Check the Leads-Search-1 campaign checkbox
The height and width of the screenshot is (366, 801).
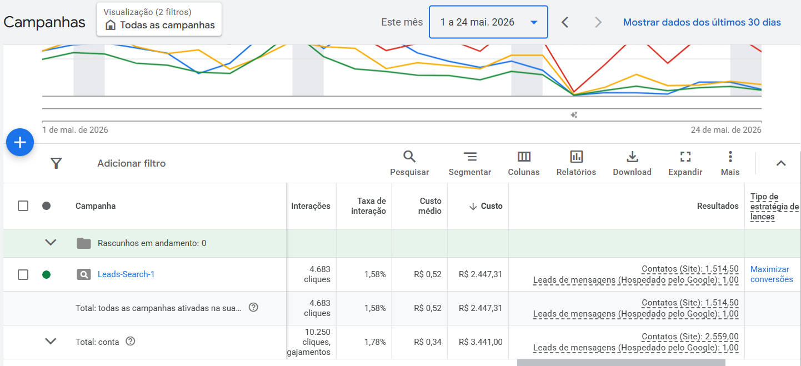point(23,274)
